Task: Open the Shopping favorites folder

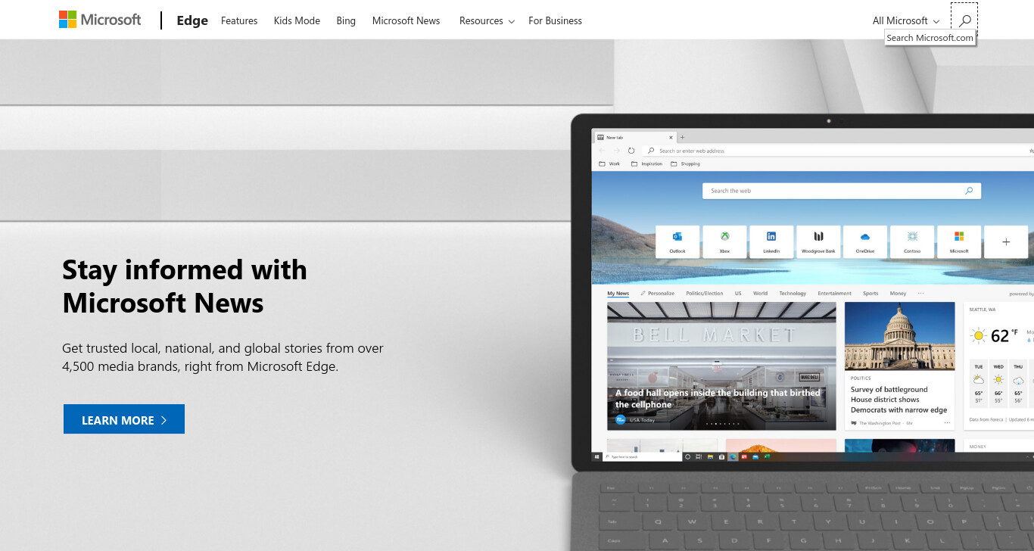Action: pyautogui.click(x=685, y=163)
